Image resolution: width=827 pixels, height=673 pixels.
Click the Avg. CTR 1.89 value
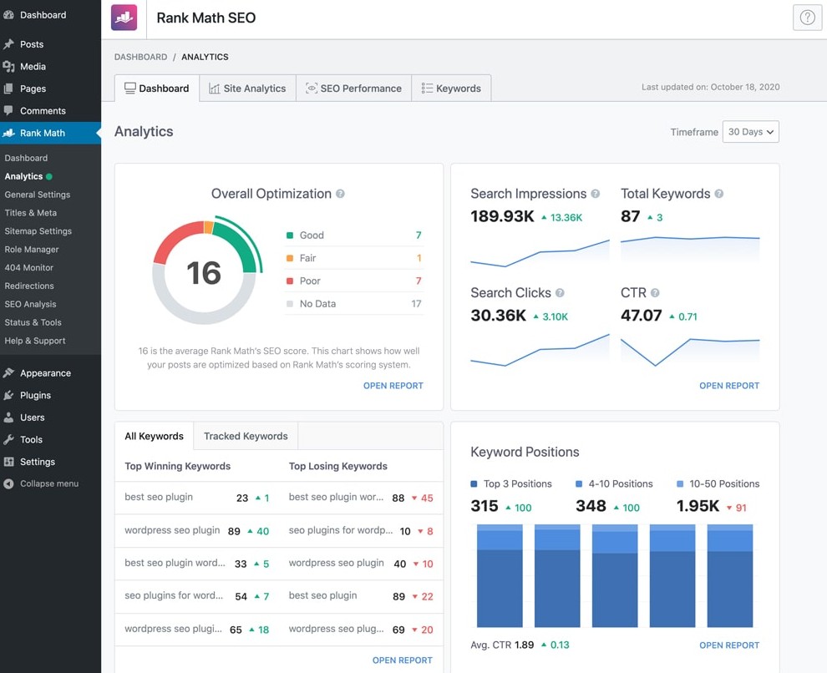click(524, 645)
